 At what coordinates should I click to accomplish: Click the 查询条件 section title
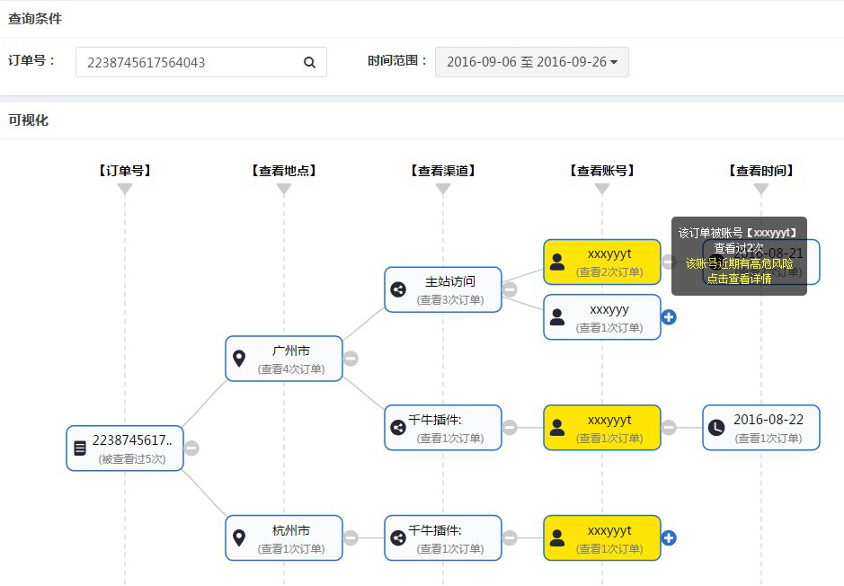35,18
